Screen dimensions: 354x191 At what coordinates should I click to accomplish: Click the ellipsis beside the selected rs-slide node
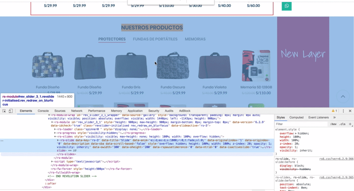point(2,140)
